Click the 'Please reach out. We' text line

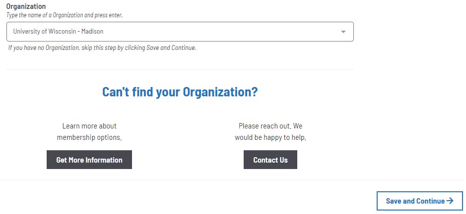point(270,126)
